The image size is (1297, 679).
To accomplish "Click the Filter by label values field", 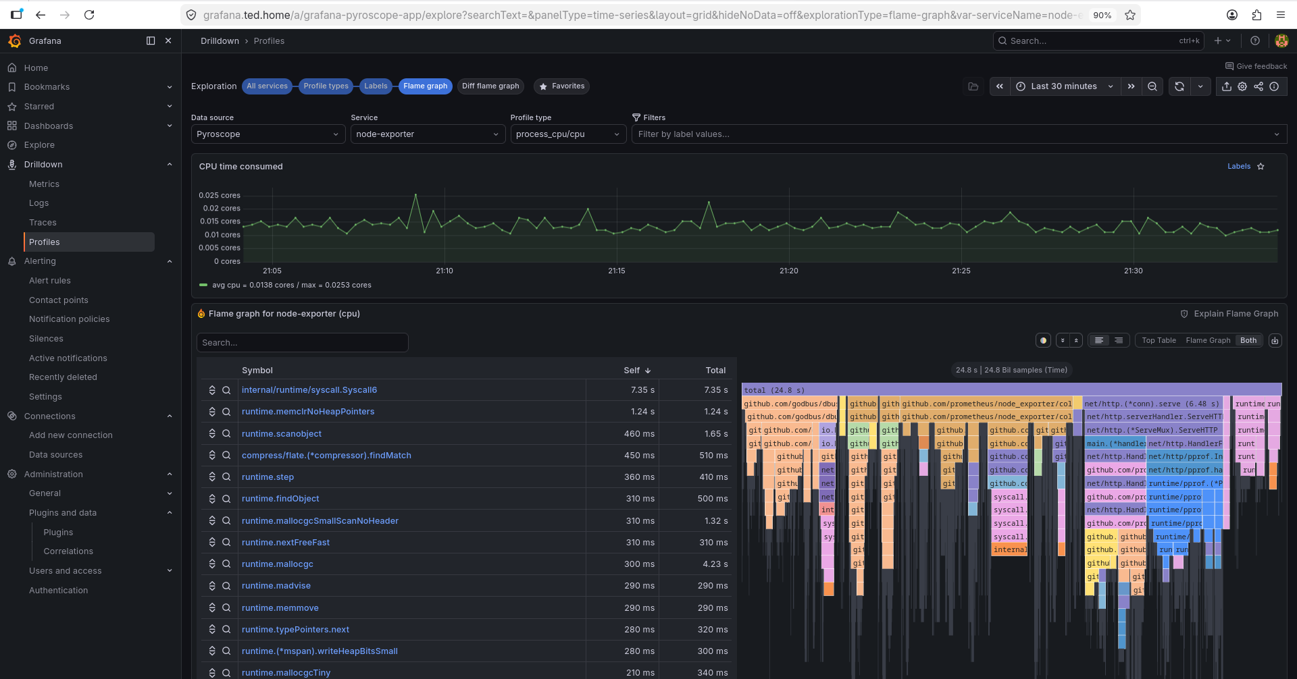I will coord(959,134).
